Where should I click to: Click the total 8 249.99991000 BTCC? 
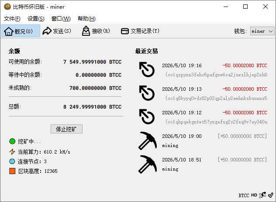click(93, 107)
